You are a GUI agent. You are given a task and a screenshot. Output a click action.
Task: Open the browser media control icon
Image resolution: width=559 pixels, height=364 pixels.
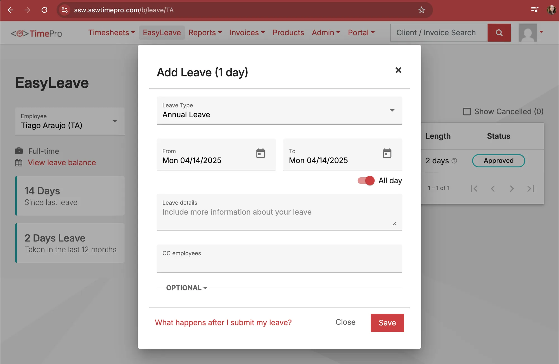tap(535, 10)
